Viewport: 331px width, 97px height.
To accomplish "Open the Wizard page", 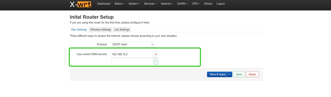I will (x=208, y=4).
